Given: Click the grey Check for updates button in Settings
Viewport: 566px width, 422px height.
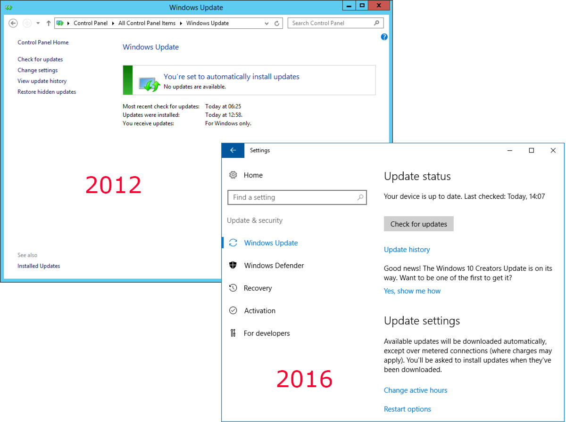Looking at the screenshot, I should click(x=419, y=224).
